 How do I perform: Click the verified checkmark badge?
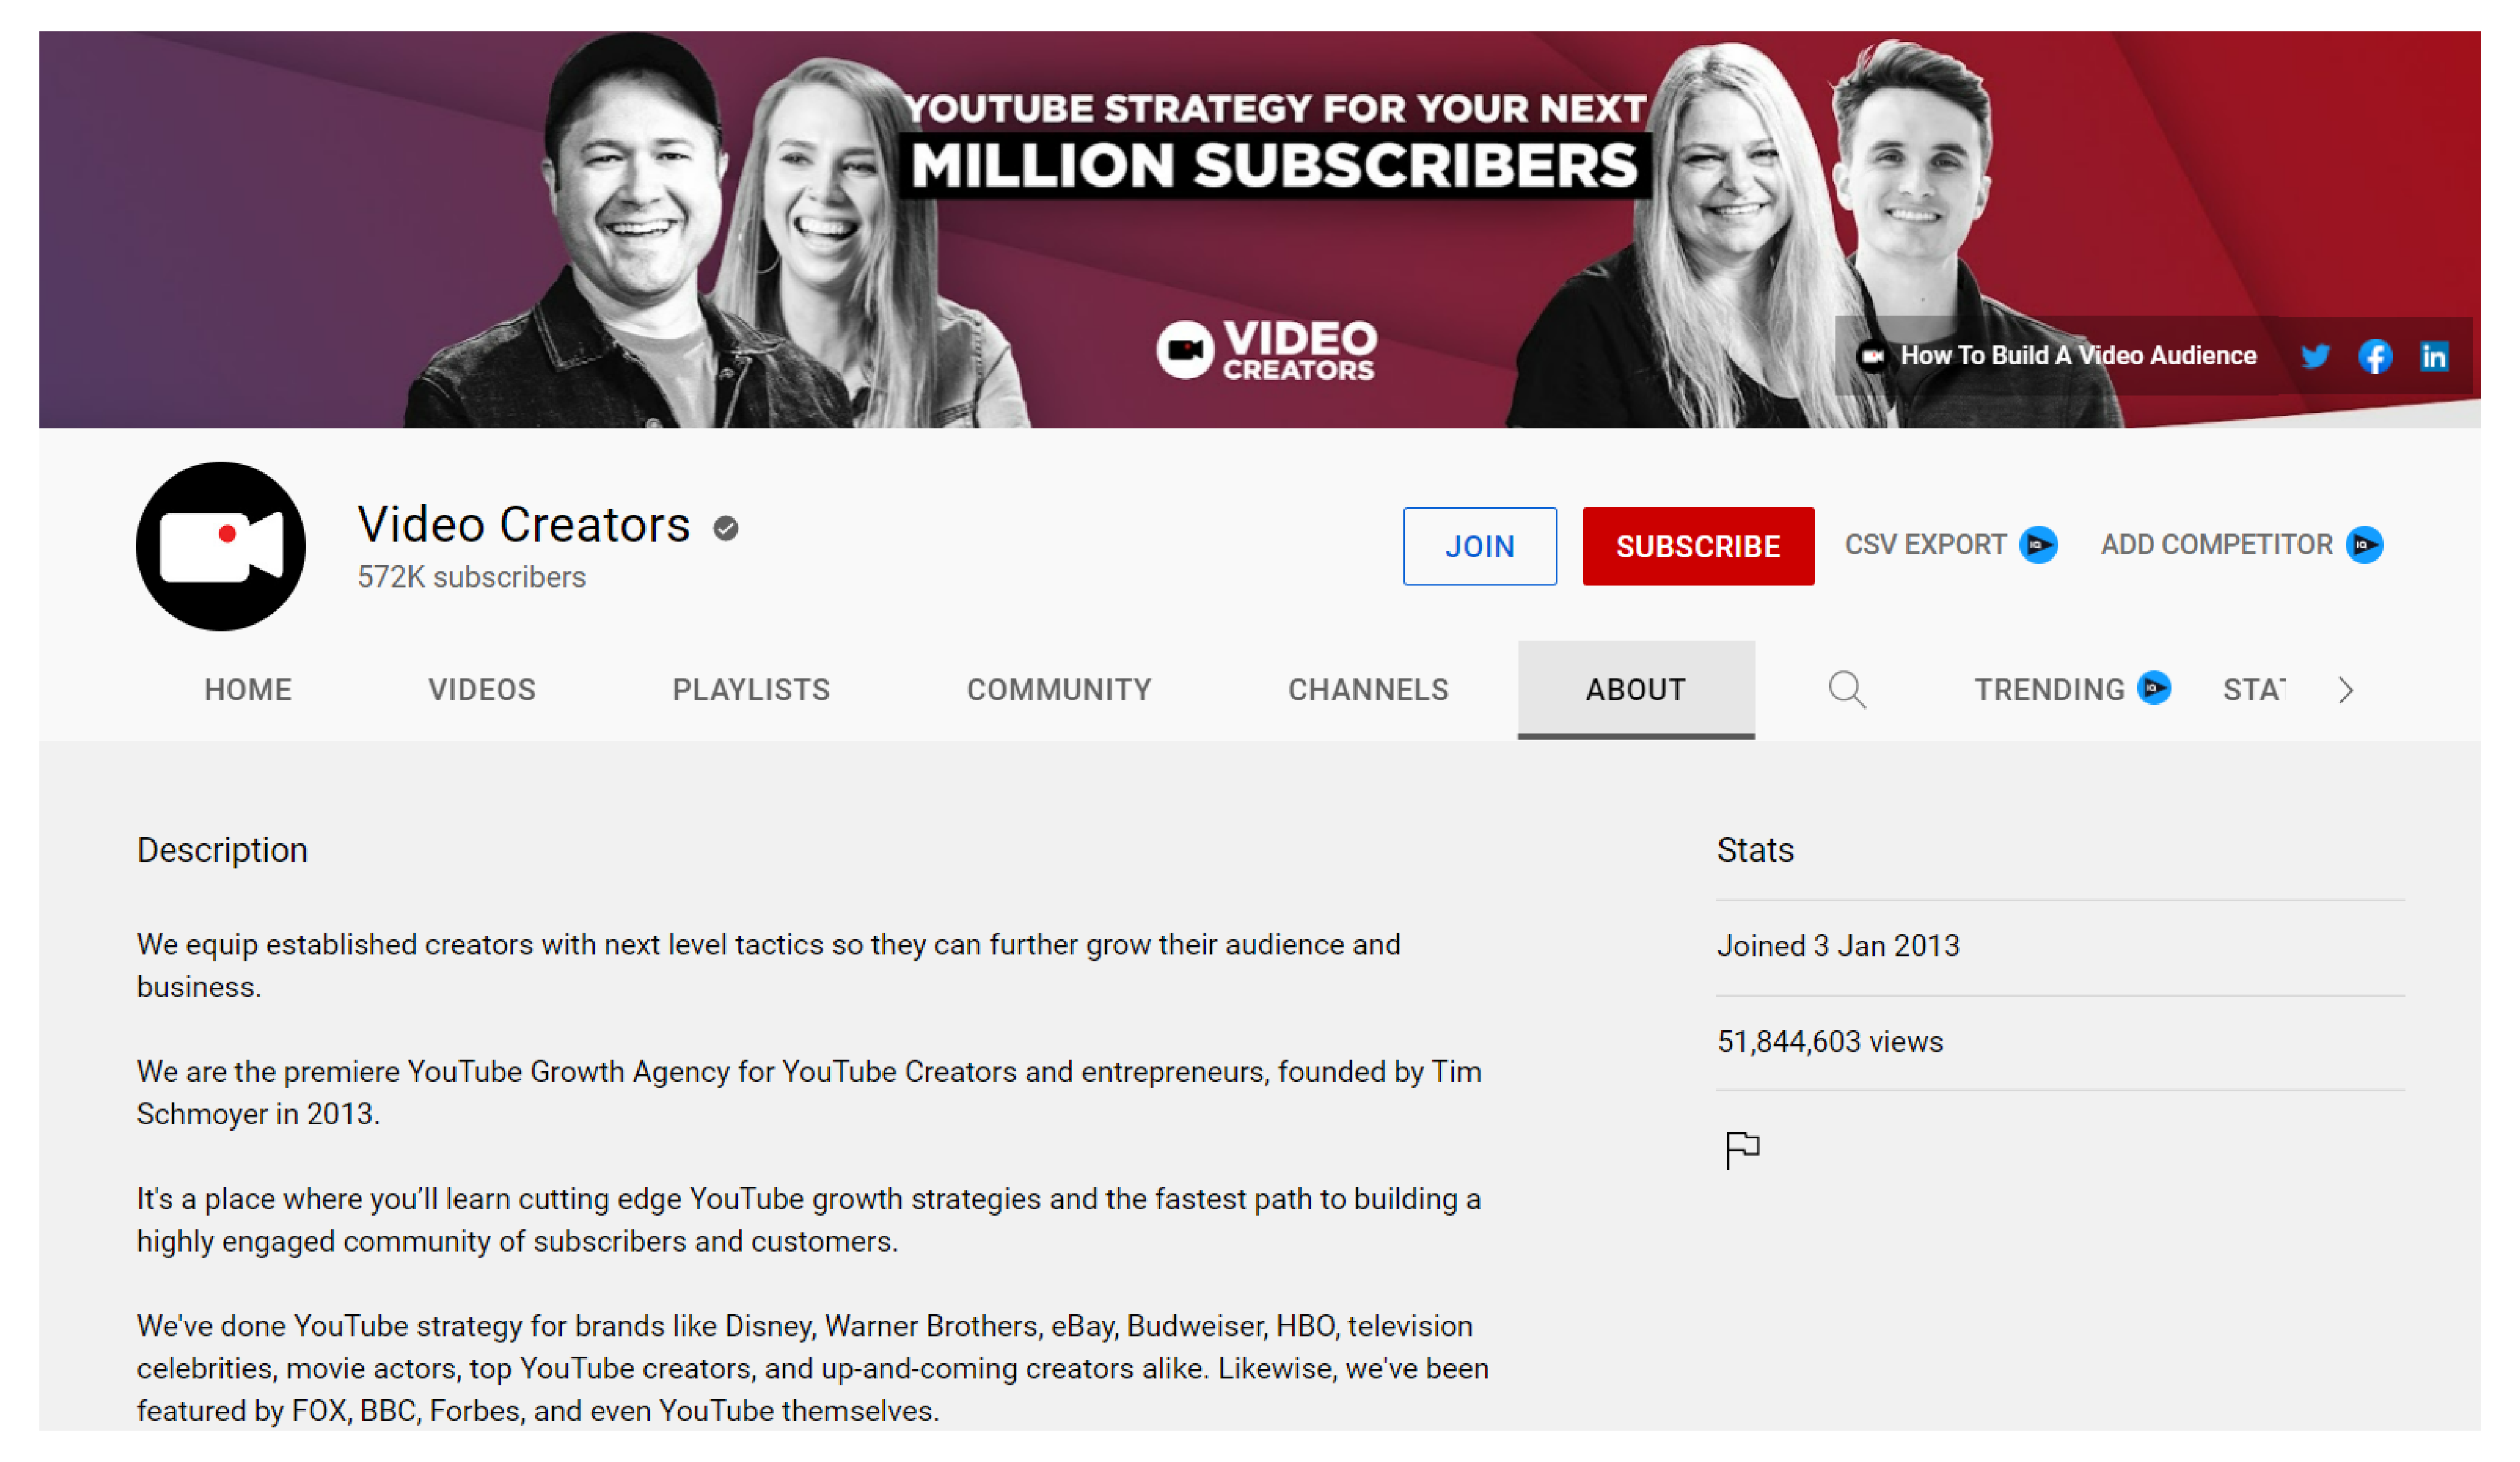(726, 527)
